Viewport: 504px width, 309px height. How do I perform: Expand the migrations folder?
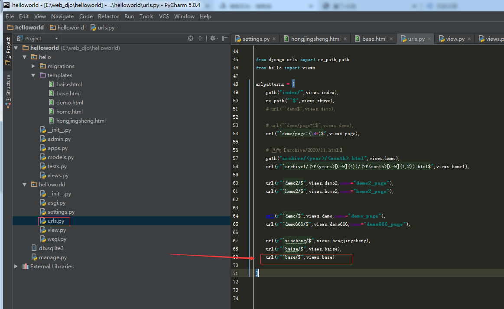[33, 66]
